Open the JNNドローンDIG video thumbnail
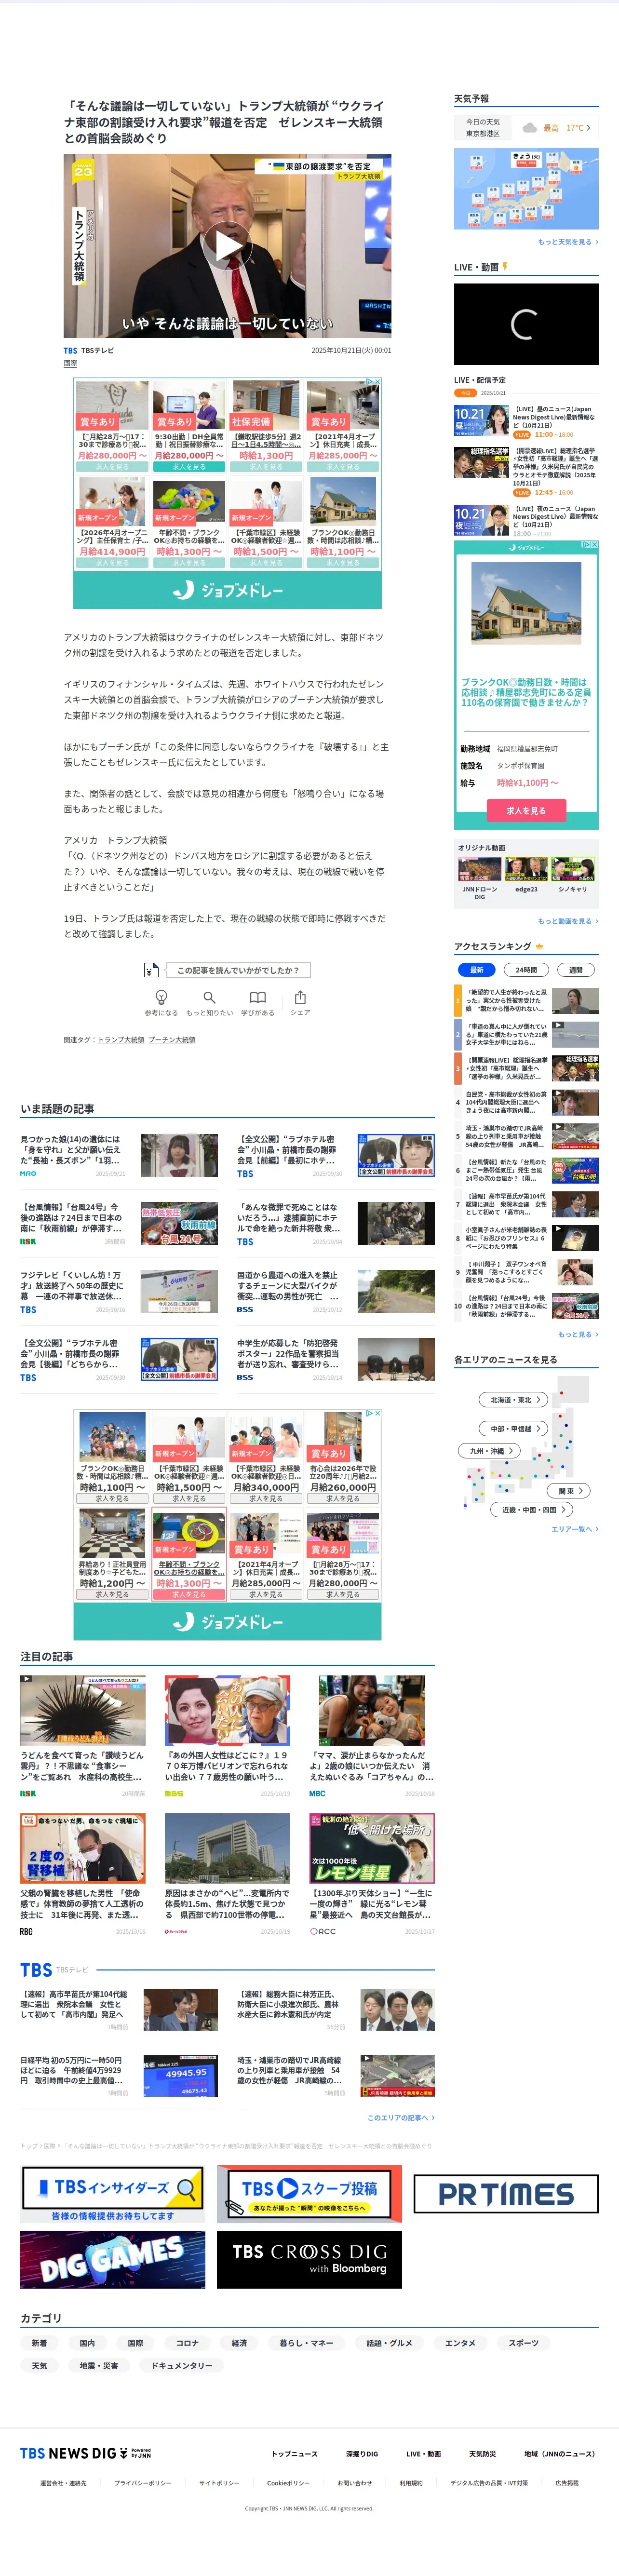Screen dimensions: 619x2576 click(479, 869)
